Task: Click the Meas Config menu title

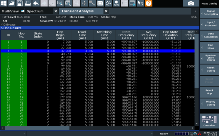Action: coord(209,4)
